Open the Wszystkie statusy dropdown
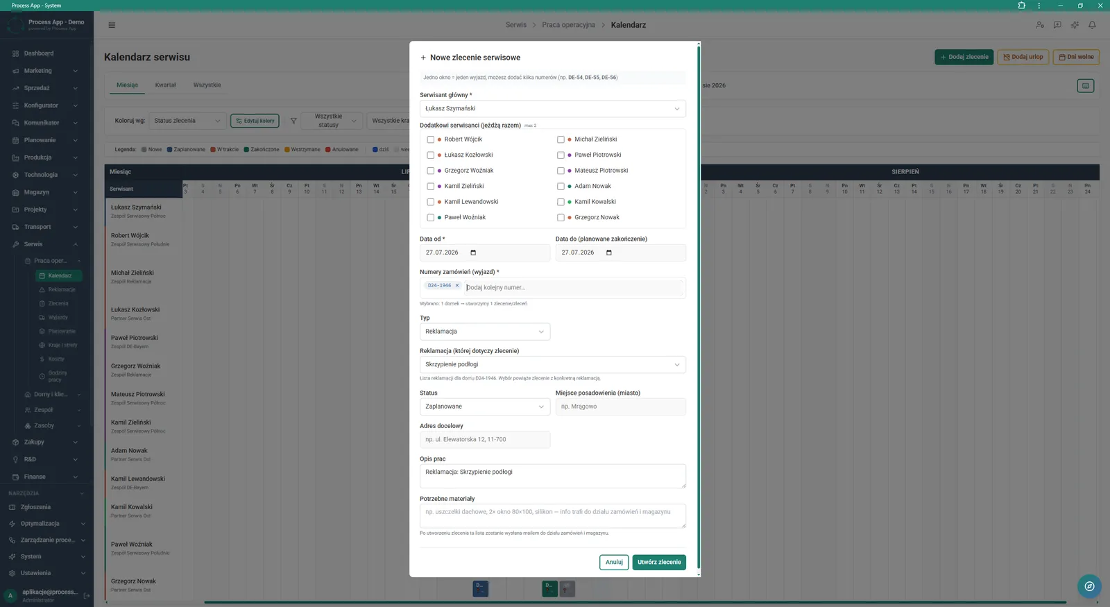 pyautogui.click(x=333, y=121)
